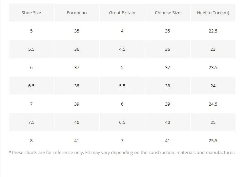Click the reference-only disclaimer text
Image resolution: width=244 pixels, height=177 pixels.
(x=122, y=152)
